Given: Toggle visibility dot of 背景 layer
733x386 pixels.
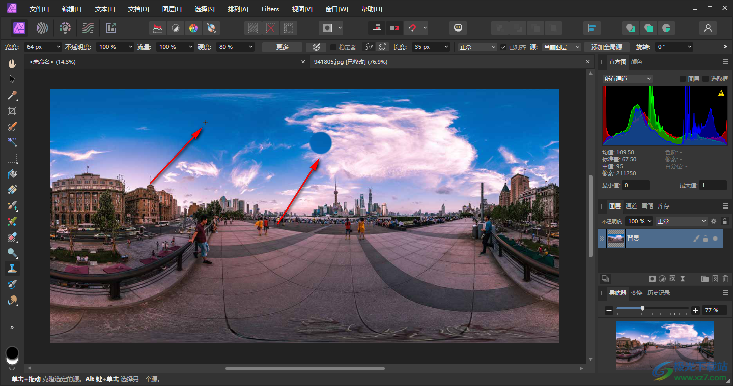Looking at the screenshot, I should [715, 239].
